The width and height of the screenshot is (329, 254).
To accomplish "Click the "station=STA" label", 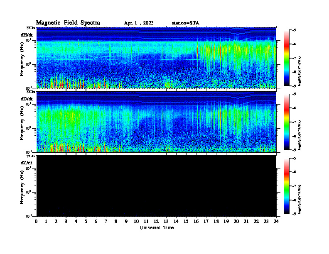I will (186, 23).
